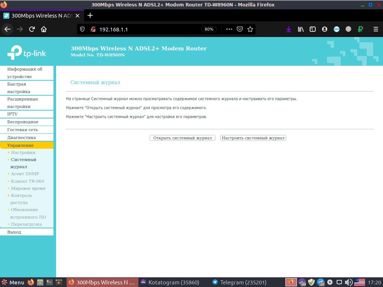Open the tracking protection shield icon

82,29
